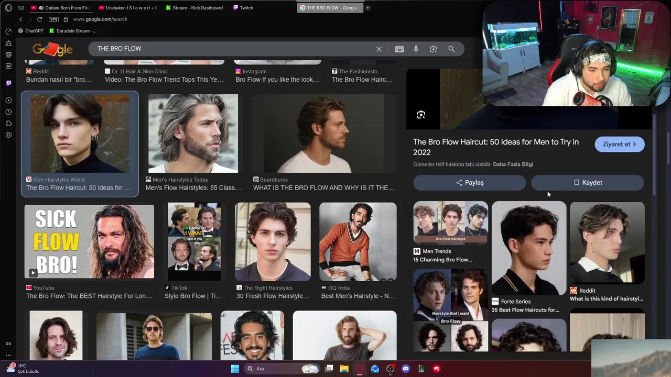The image size is (671, 377).
Task: Open weather widget Çok bulutlu
Action: pyautogui.click(x=23, y=369)
